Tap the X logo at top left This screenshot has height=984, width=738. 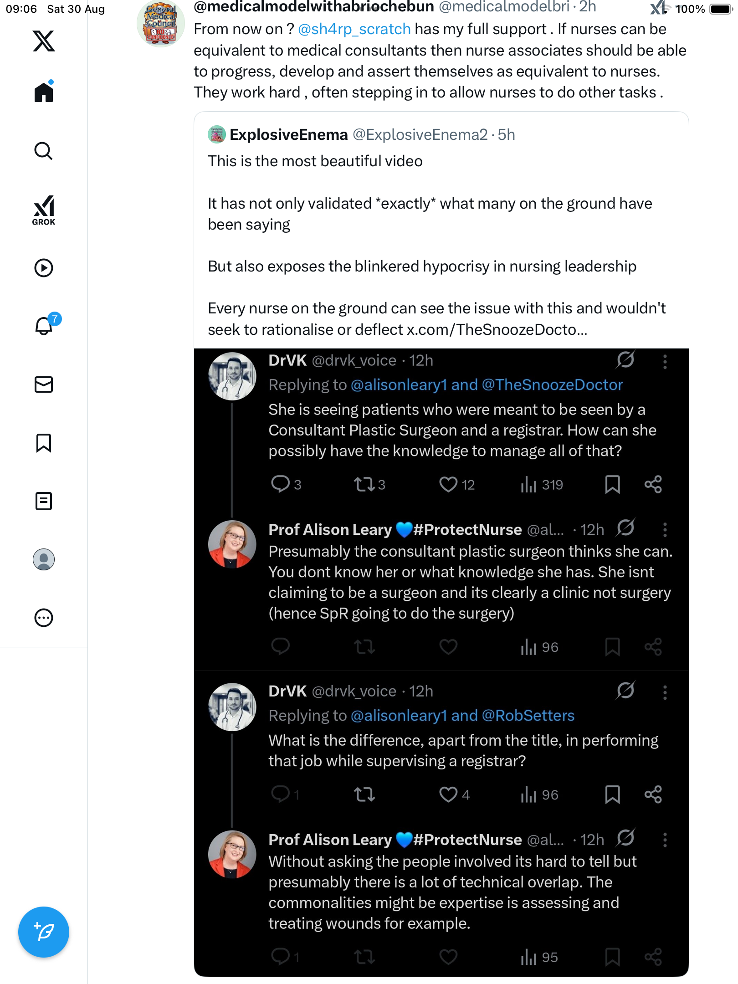click(44, 41)
